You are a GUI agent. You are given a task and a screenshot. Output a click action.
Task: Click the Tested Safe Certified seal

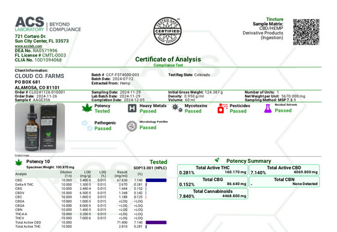[167, 31]
